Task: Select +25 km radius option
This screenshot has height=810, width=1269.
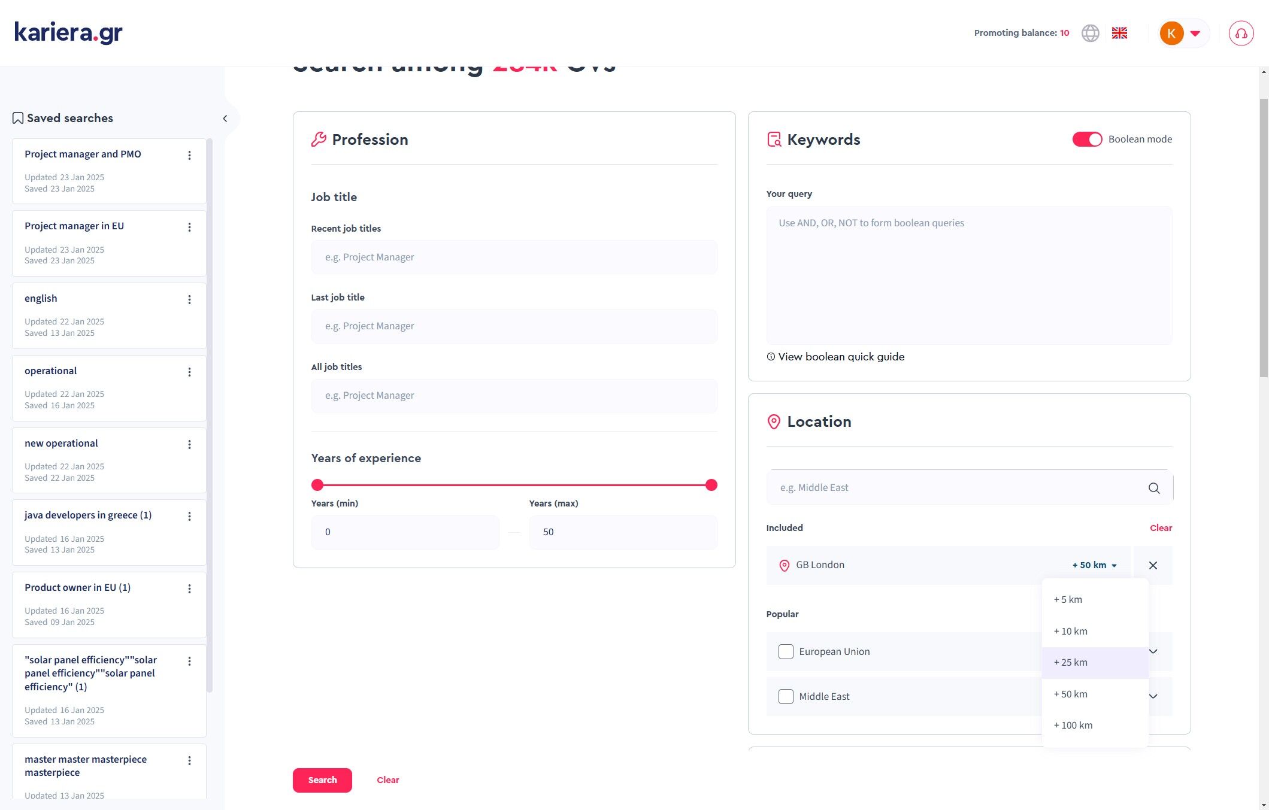Action: click(x=1071, y=663)
